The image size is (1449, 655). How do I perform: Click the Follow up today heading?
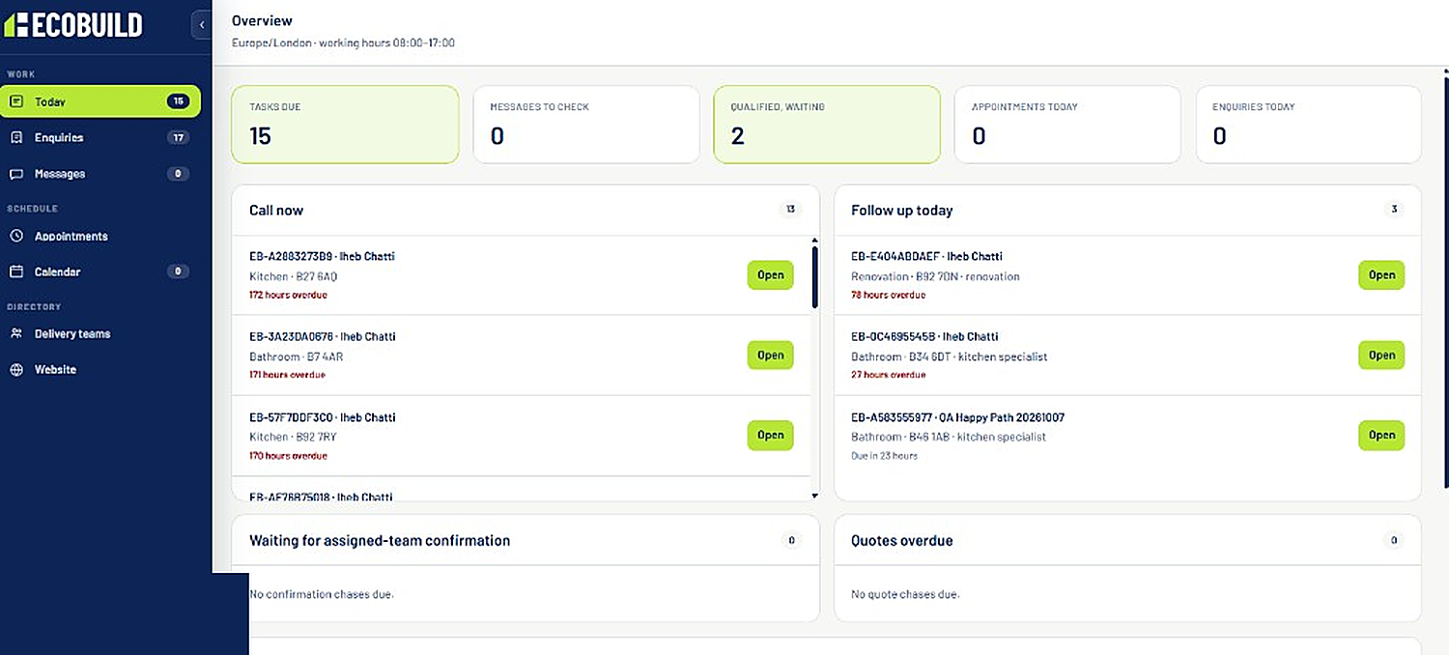[x=902, y=210]
